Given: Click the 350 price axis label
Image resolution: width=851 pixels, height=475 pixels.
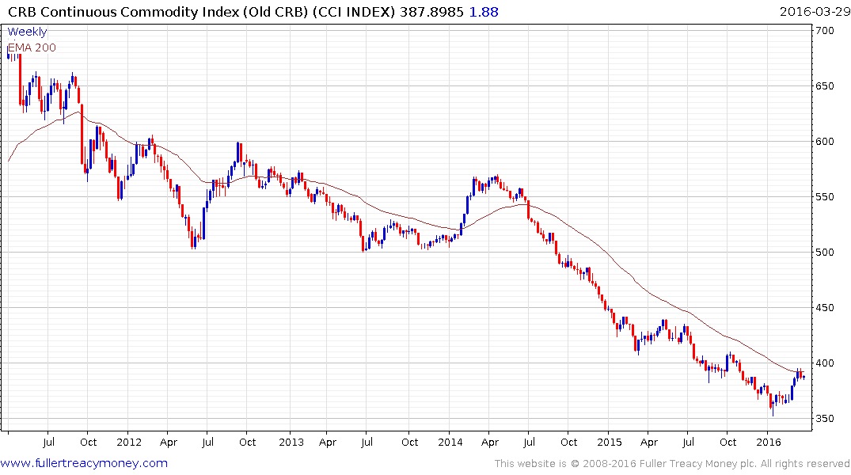Looking at the screenshot, I should [824, 419].
